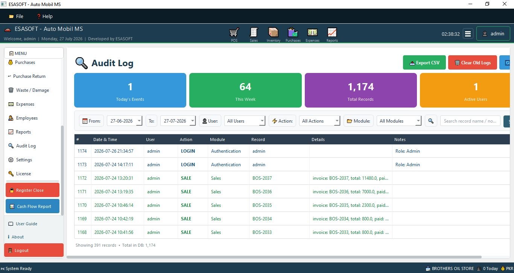Click the Date & Time column header

117,139
